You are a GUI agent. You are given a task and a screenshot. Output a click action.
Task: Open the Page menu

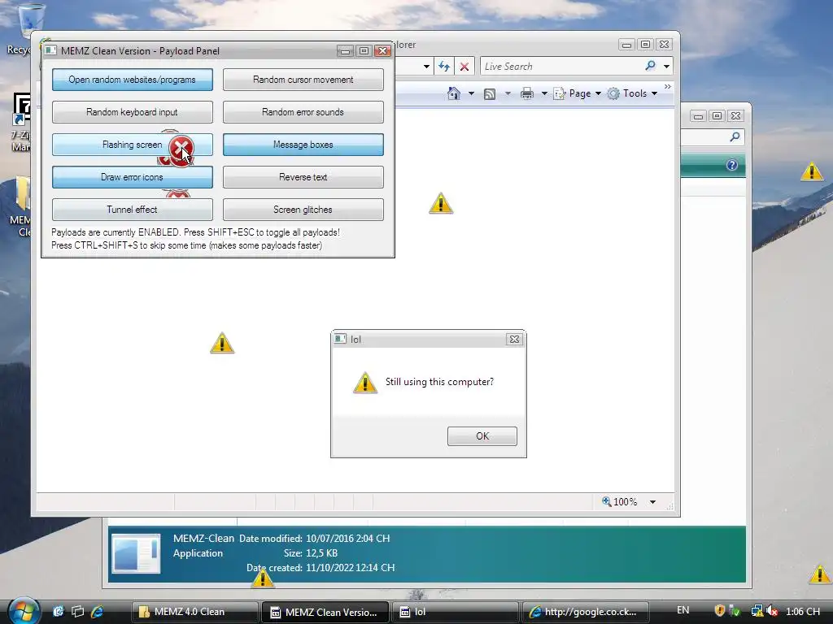pyautogui.click(x=578, y=93)
